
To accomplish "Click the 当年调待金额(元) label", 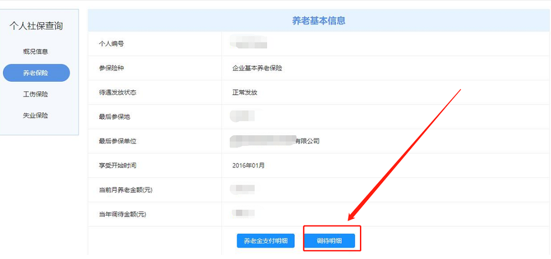I will 123,214.
